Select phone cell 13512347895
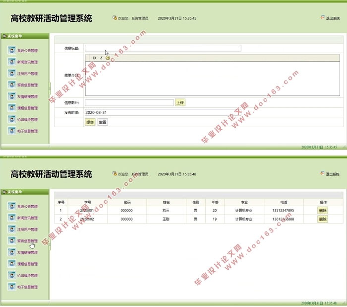Screen dimensions: 347x307 [x=283, y=210]
